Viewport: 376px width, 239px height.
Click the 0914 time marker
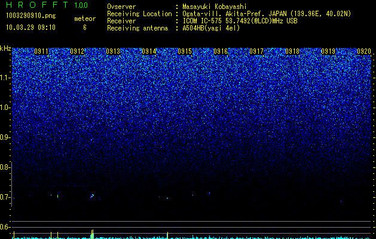[149, 51]
